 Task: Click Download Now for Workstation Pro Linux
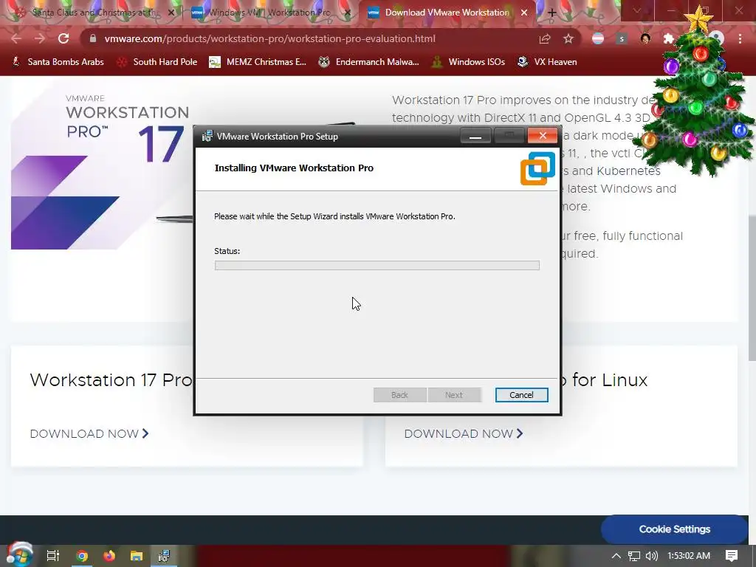(x=464, y=433)
